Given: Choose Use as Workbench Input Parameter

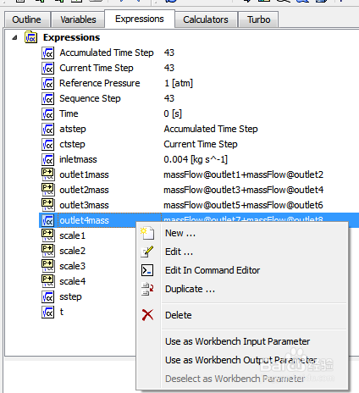Looking at the screenshot, I should [242, 341].
